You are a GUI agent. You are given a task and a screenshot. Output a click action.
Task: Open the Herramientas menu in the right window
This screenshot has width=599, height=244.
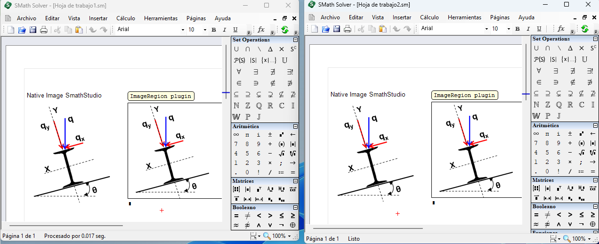tap(464, 17)
